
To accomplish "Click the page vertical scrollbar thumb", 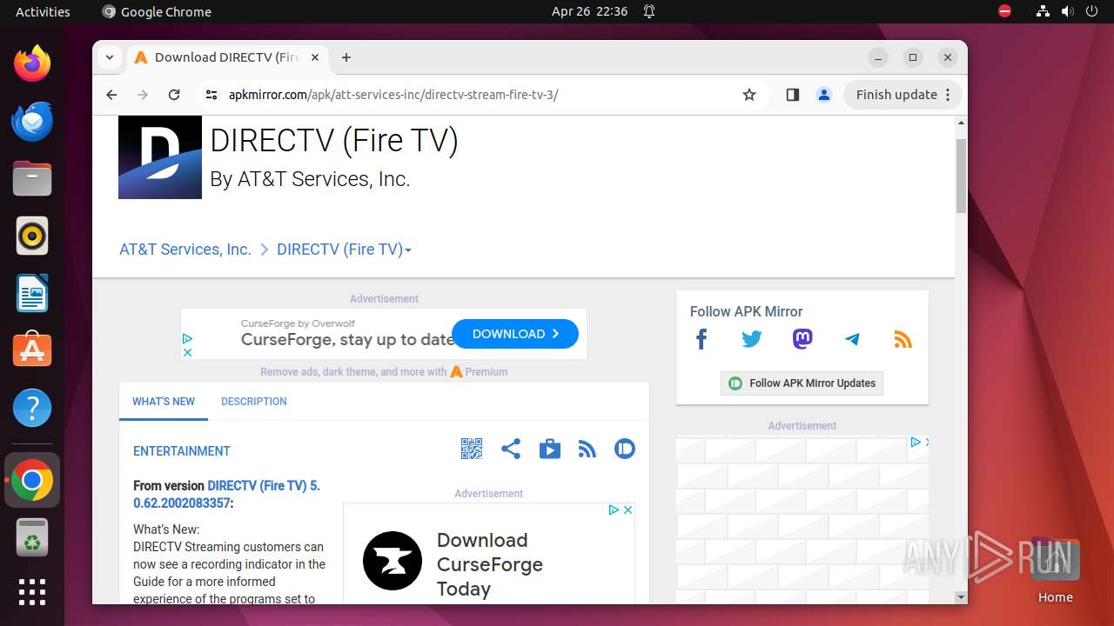I will tap(961, 176).
